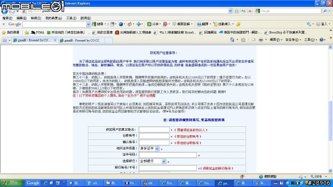
Task: Switch to the second gmail8 tab
Action: [x=82, y=41]
